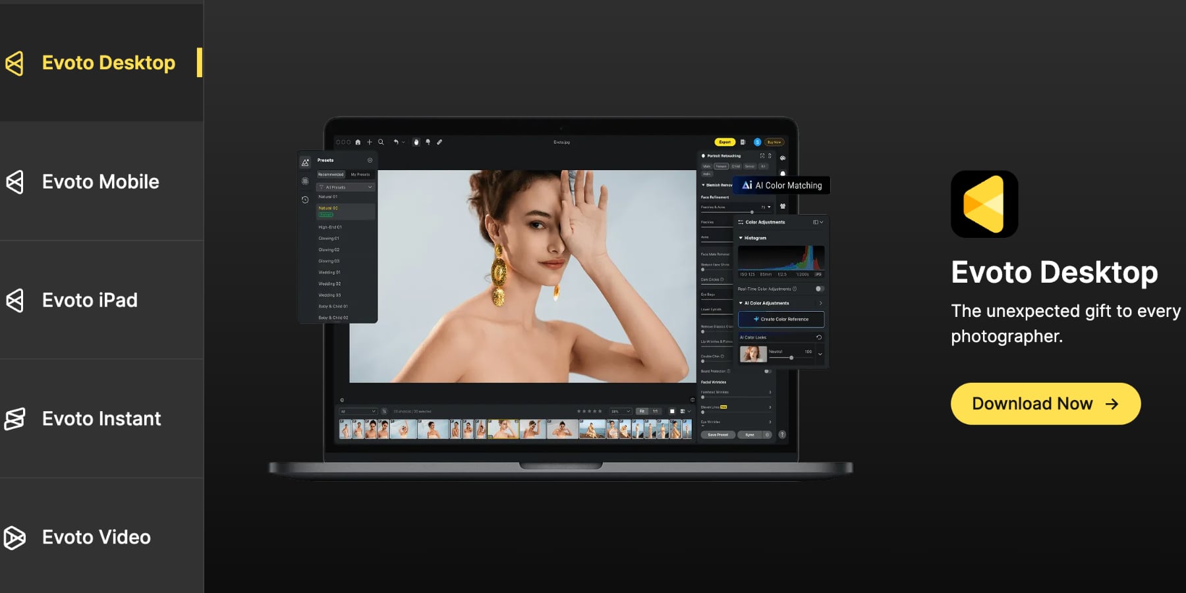Click the Create Color Reference button
1186x593 pixels.
click(781, 320)
